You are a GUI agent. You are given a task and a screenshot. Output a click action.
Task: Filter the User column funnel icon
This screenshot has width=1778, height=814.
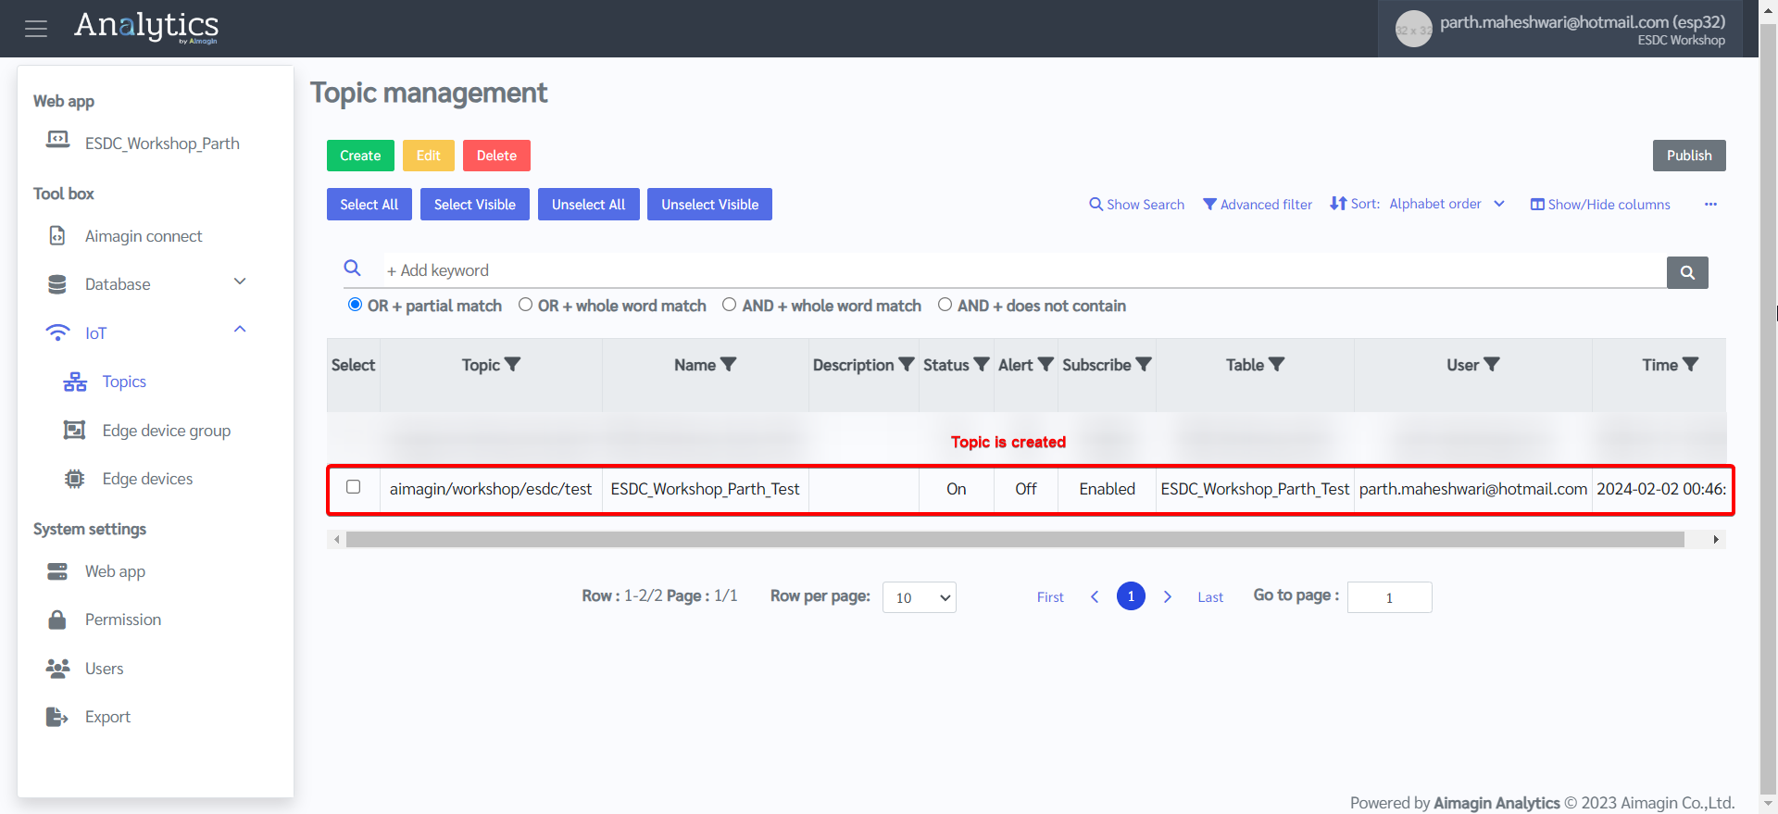point(1491,365)
